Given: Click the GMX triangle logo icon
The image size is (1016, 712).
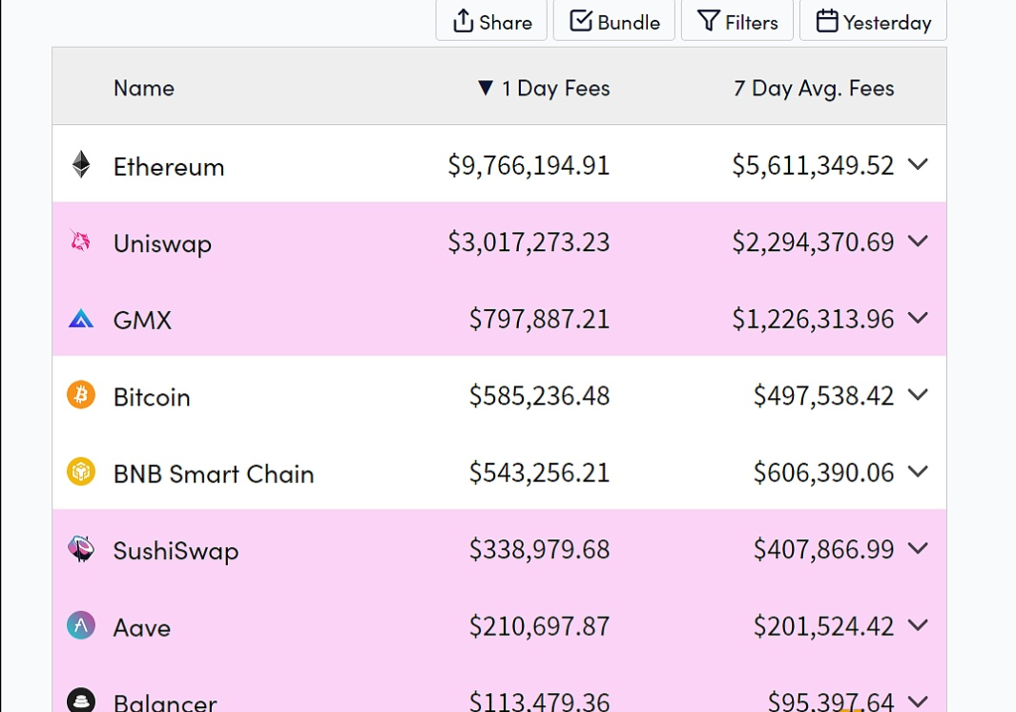Looking at the screenshot, I should pyautogui.click(x=81, y=320).
